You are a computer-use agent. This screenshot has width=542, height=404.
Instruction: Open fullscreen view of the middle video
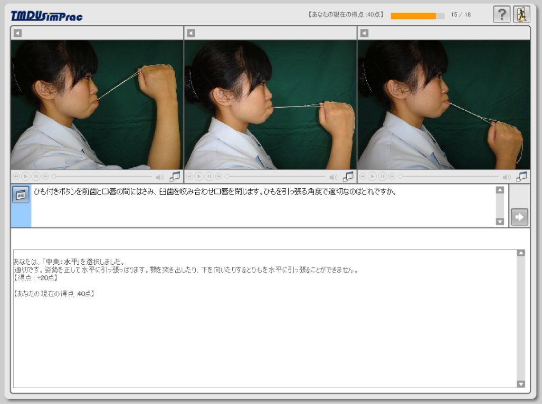[x=348, y=176]
